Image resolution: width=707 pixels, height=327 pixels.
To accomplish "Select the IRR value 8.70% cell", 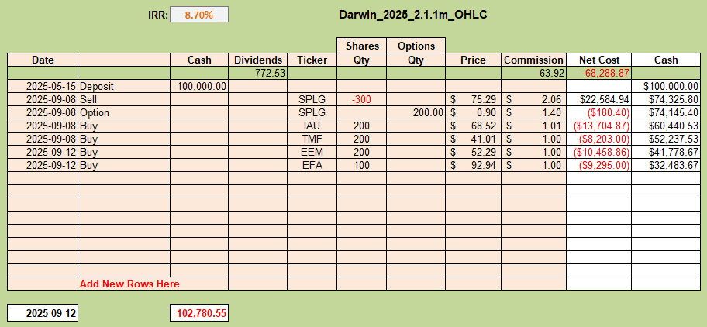I will (198, 15).
